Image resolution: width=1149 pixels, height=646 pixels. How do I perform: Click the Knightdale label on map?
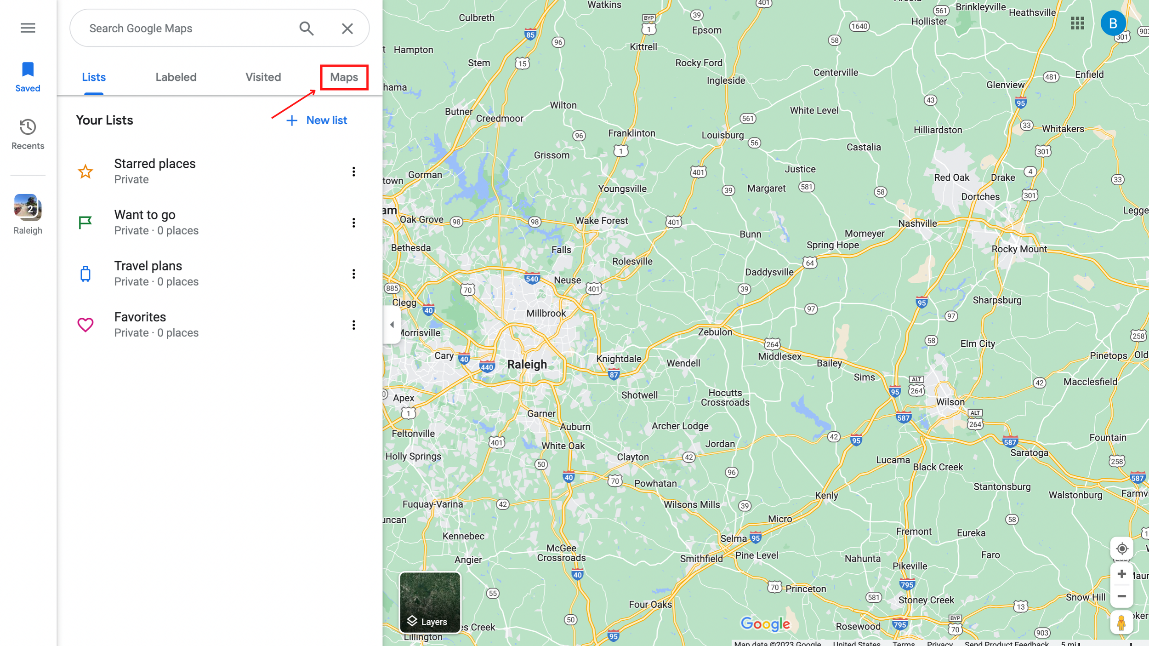click(x=618, y=359)
